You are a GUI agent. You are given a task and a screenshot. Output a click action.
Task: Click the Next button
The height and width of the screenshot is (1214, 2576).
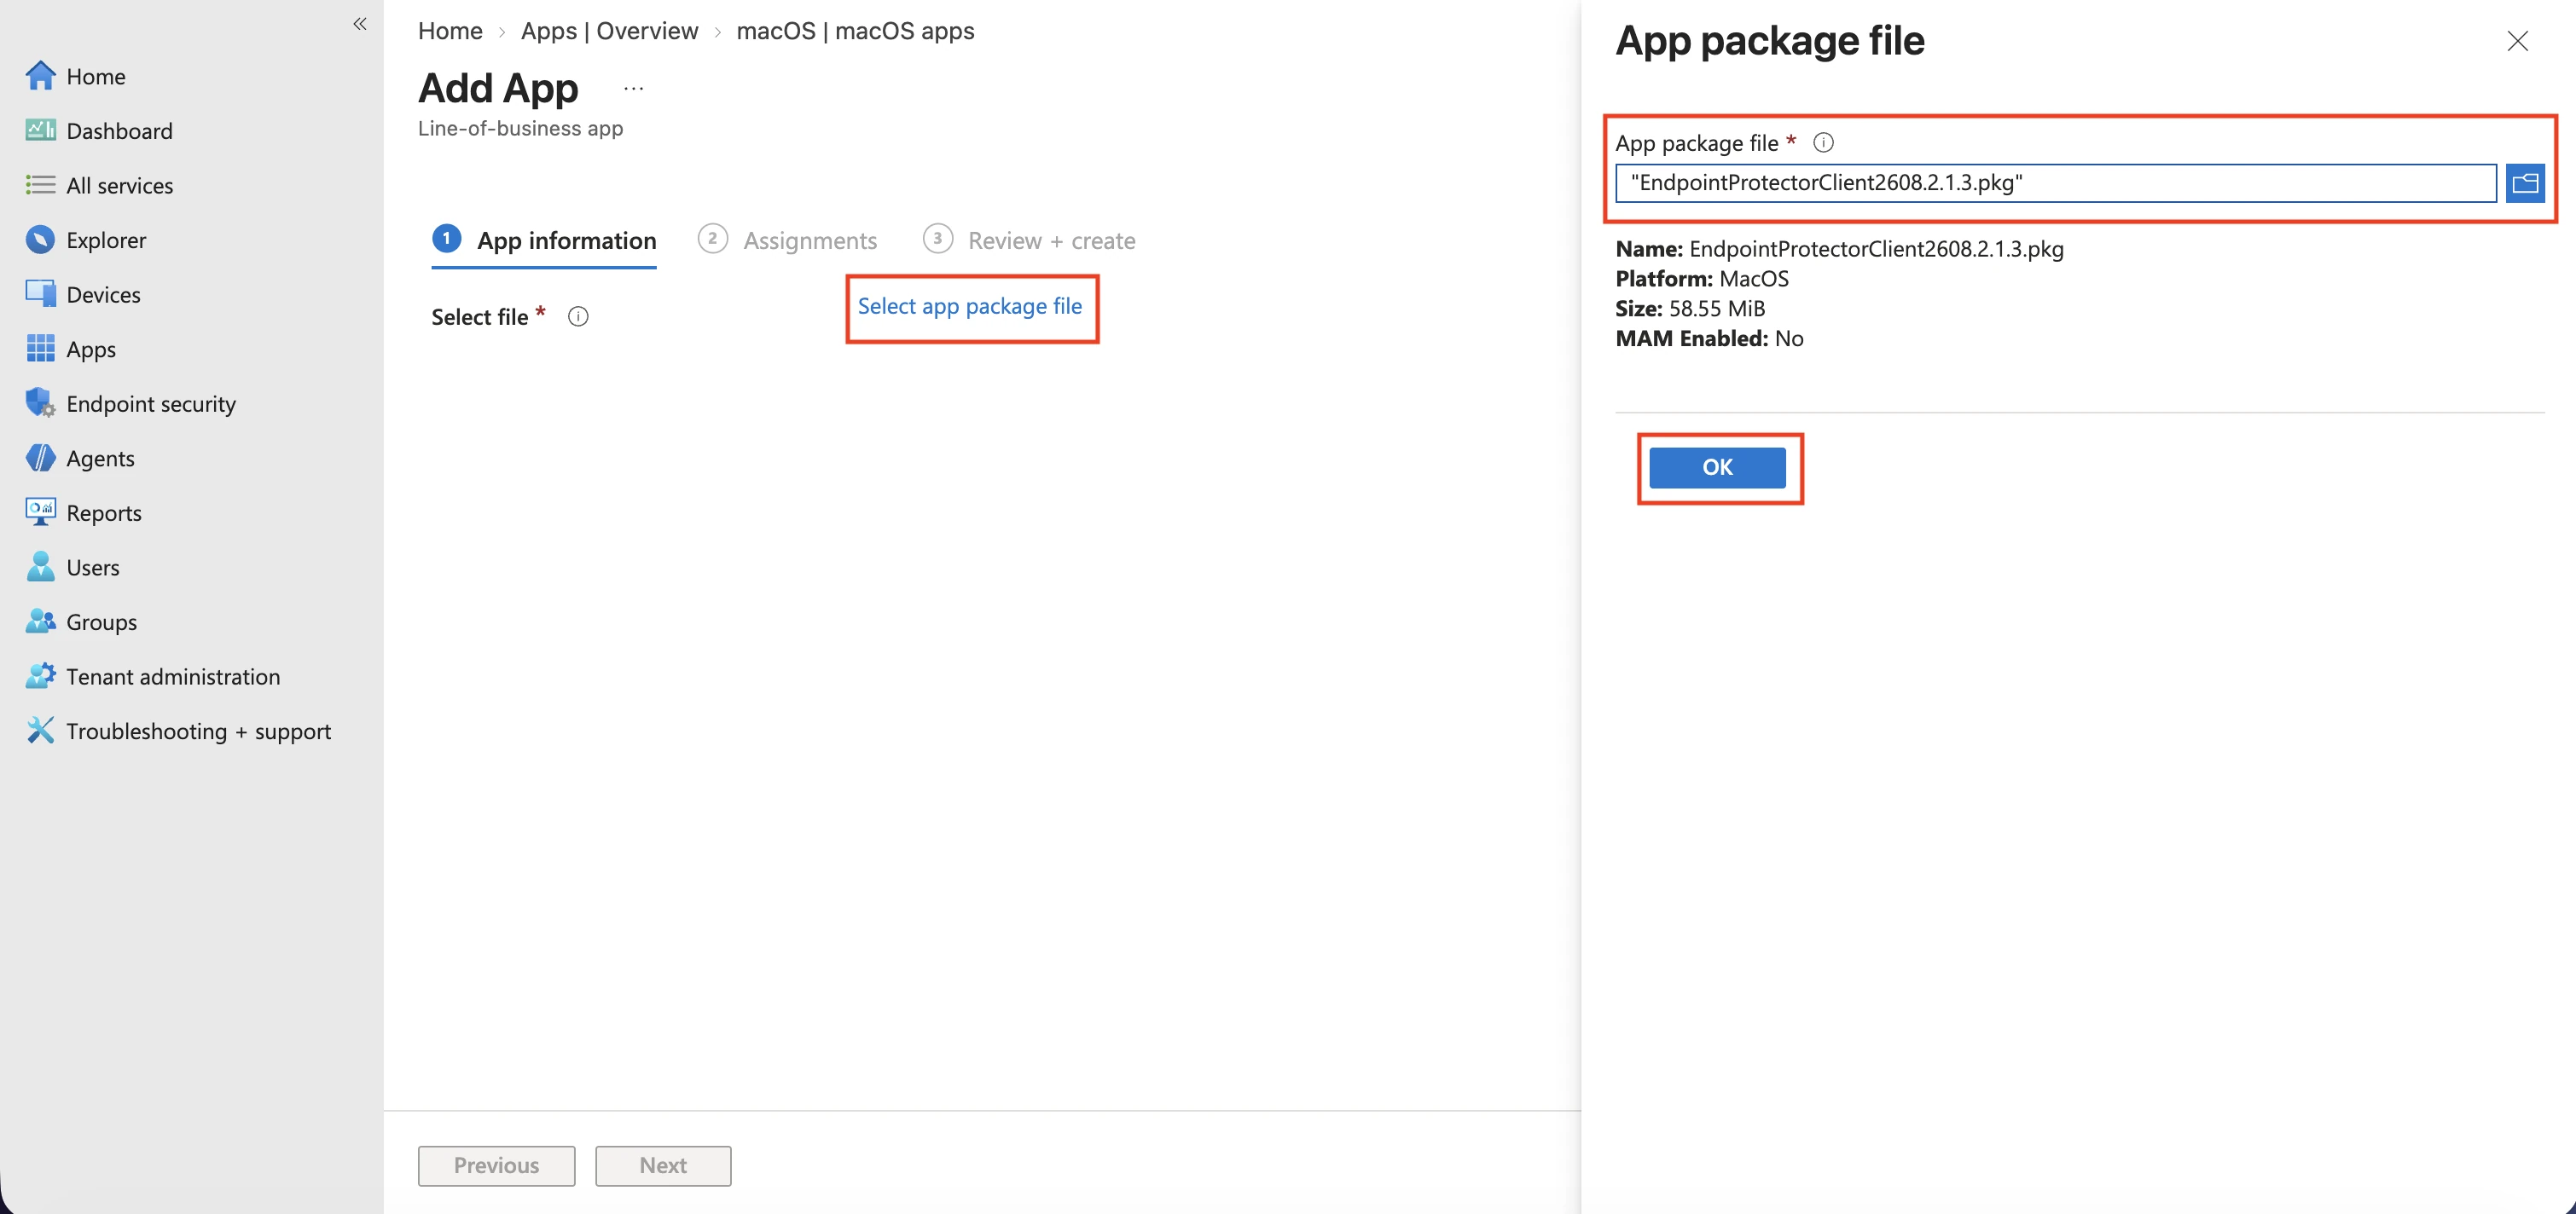663,1165
